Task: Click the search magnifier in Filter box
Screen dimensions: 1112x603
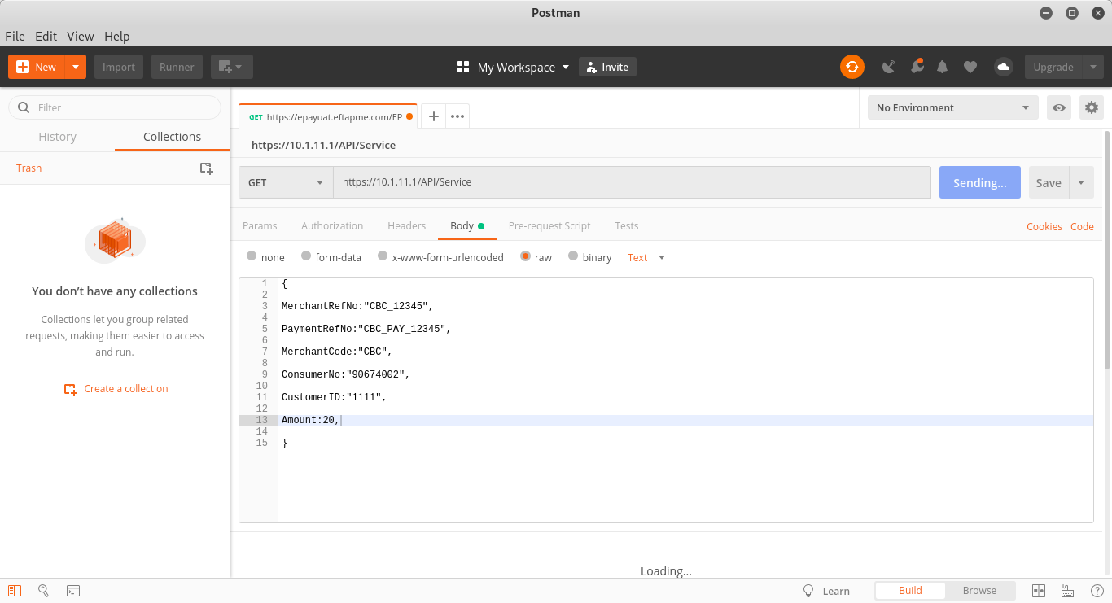Action: coord(24,107)
